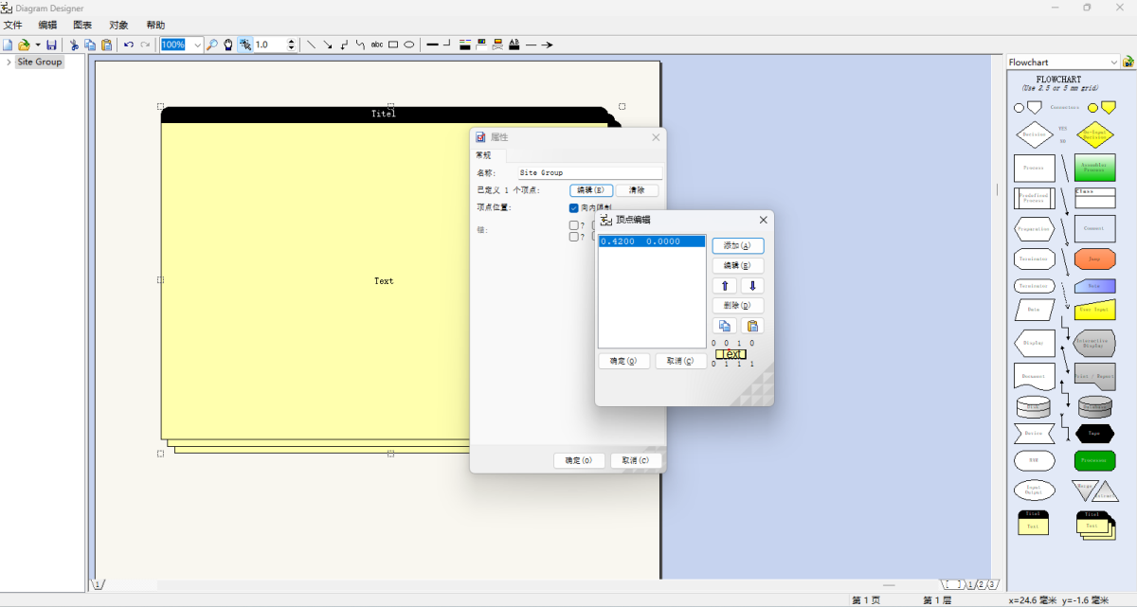The image size is (1137, 607).
Task: Tick the first unchecked '?' checkbox
Action: coord(574,225)
